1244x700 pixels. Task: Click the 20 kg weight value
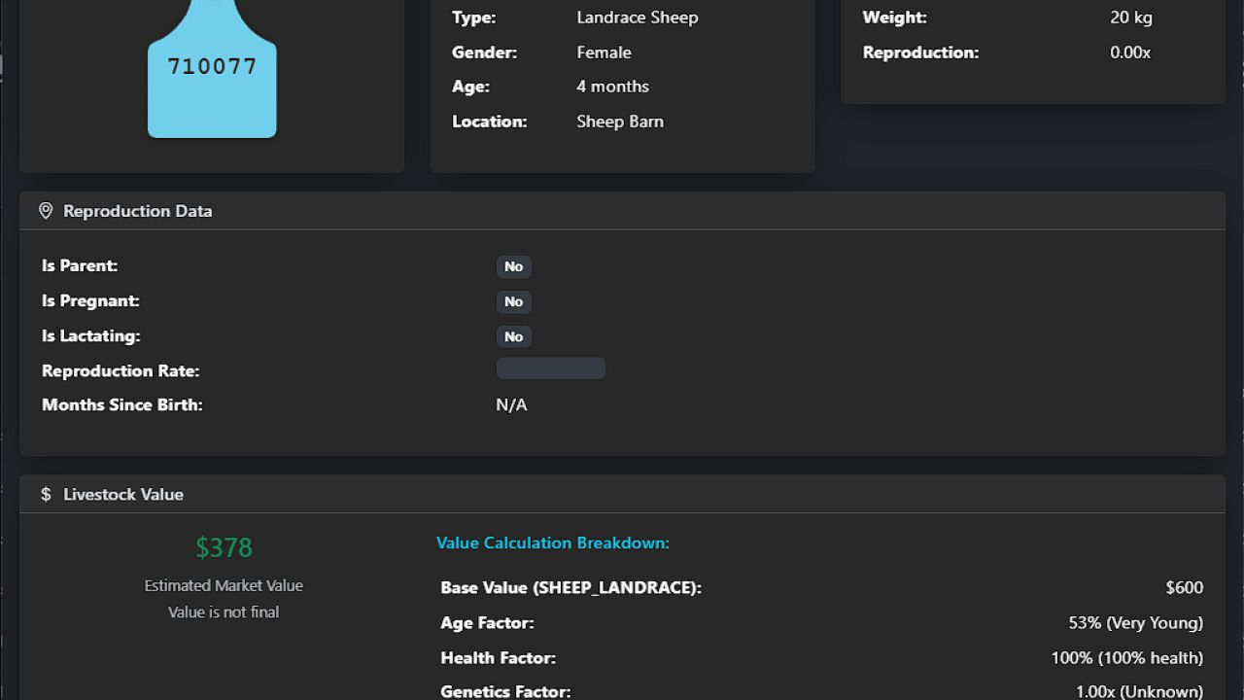tap(1130, 17)
